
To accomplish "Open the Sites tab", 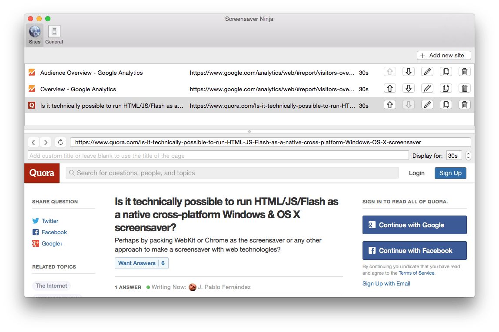I will click(x=35, y=35).
